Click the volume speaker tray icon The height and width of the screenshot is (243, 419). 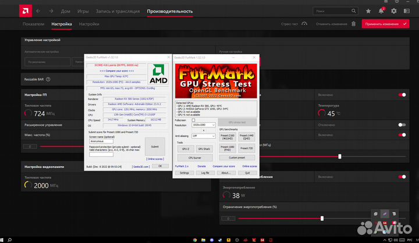396,240
